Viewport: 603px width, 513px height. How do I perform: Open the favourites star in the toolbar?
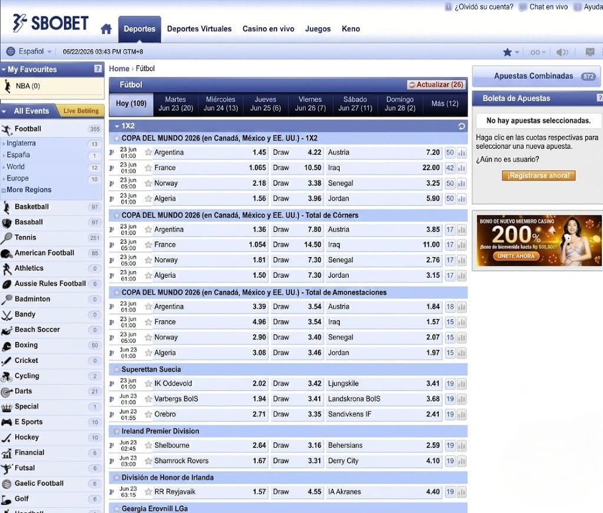pos(507,52)
